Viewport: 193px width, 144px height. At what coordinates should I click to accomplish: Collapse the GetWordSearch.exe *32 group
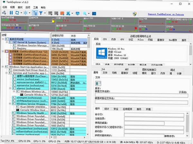[x=3, y=51]
